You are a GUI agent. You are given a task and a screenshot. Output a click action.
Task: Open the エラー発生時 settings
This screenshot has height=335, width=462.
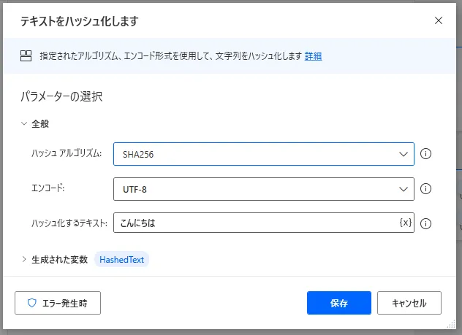tap(58, 303)
